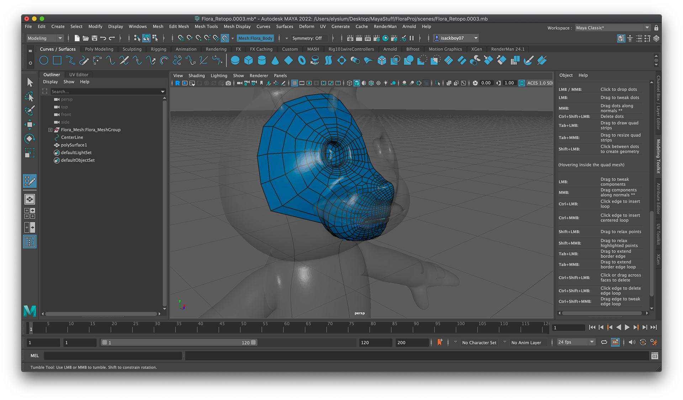Screen dimensions: 683x400
Task: Click the MEL command language label
Action: pos(35,356)
